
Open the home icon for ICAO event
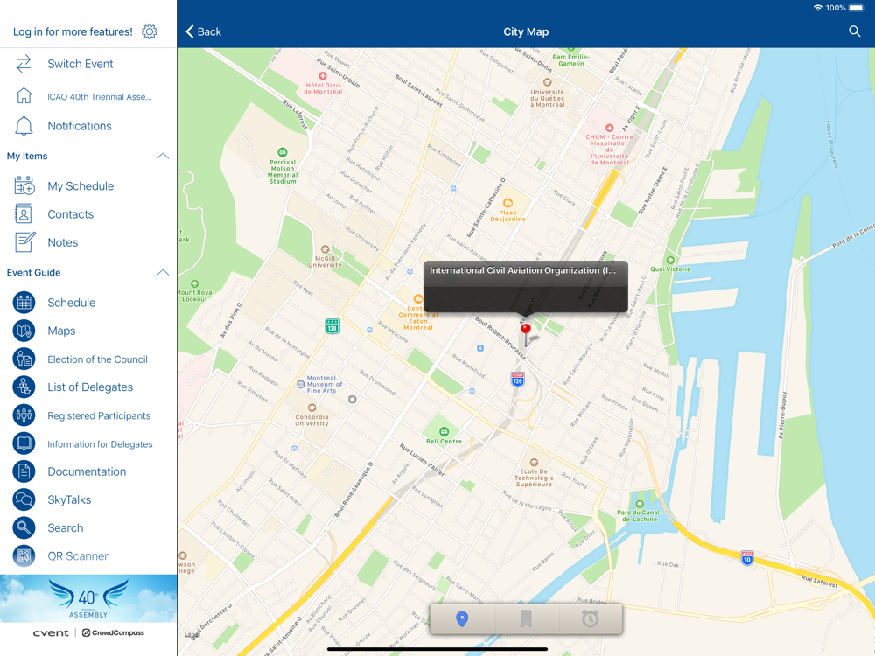24,96
